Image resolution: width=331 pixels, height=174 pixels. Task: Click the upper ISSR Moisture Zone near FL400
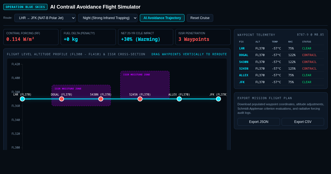coord(145,85)
